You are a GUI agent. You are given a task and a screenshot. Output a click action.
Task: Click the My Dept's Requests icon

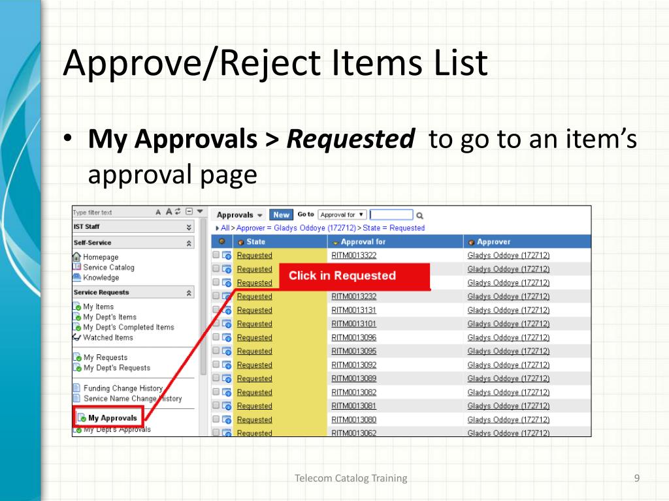77,367
